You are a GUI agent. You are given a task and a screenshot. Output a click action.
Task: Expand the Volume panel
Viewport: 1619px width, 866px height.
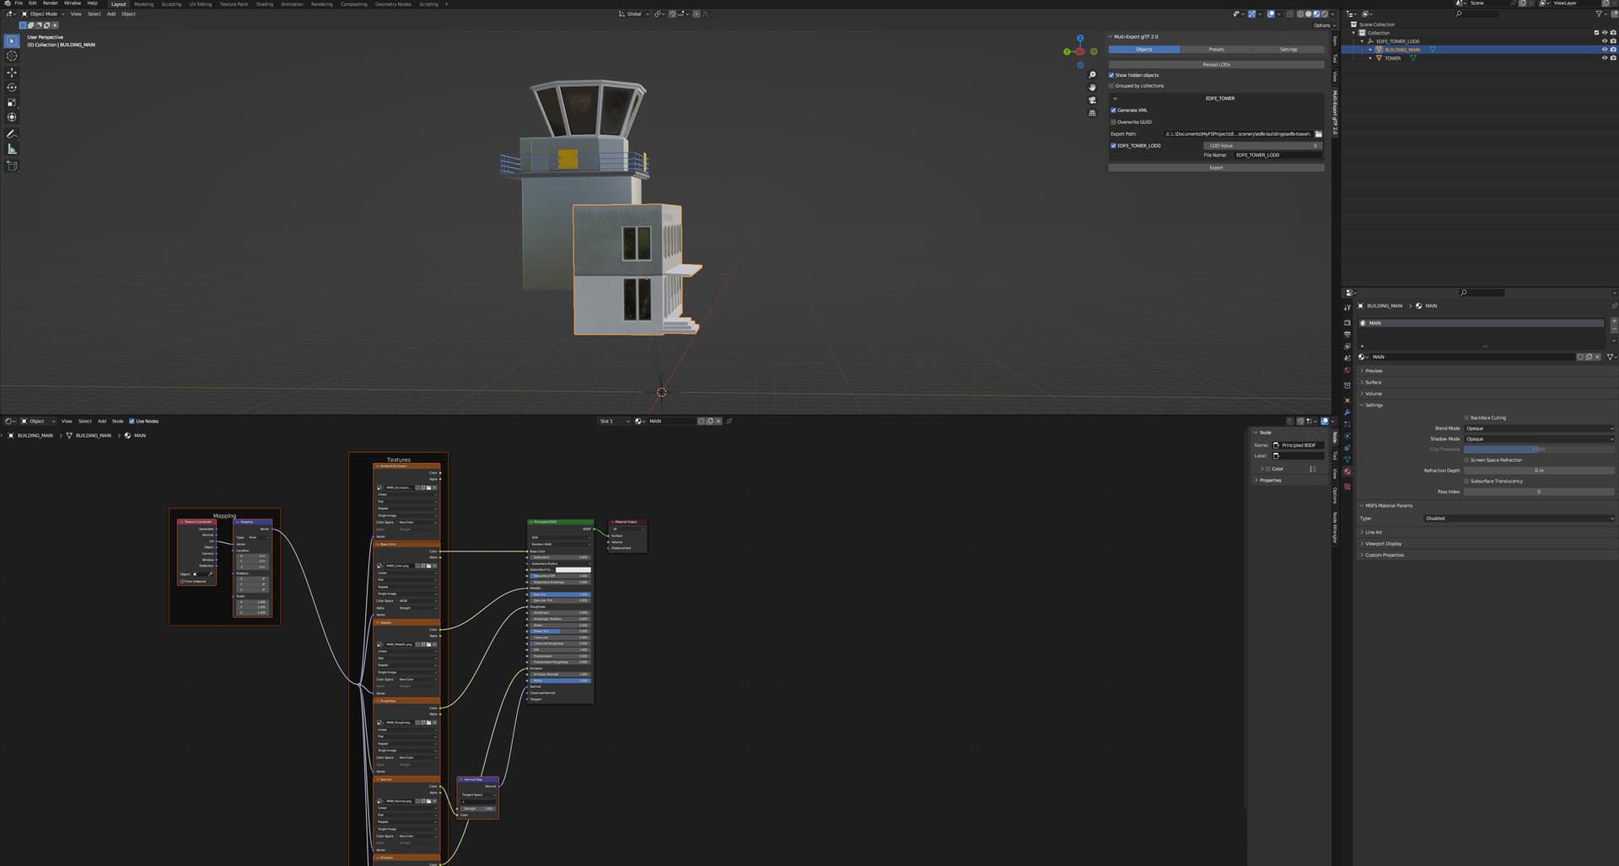point(1373,394)
